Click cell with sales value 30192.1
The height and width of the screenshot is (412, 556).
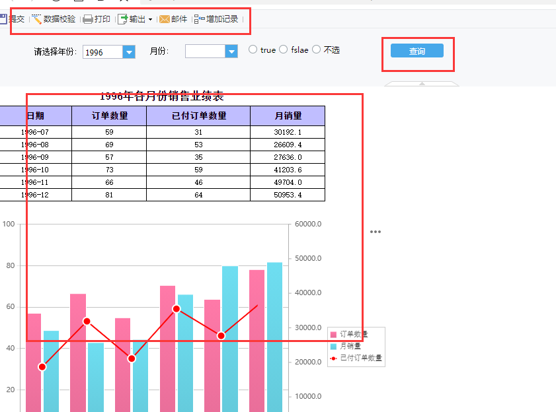pyautogui.click(x=288, y=132)
